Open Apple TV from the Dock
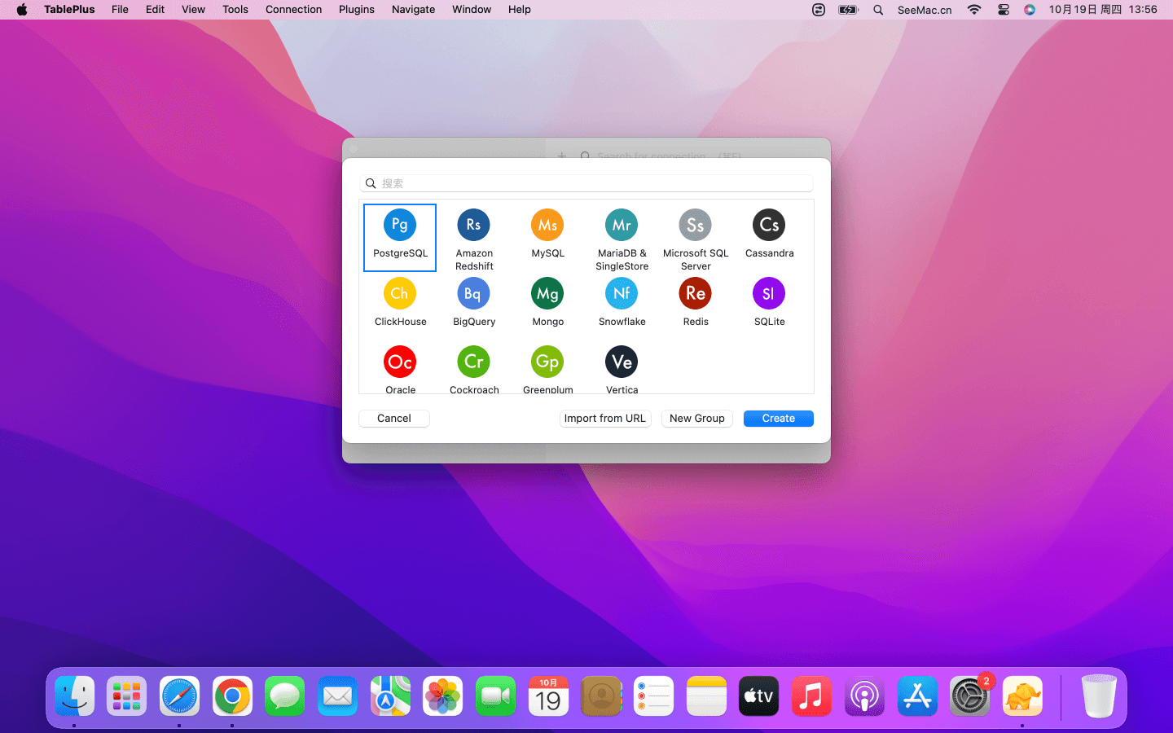Screen dimensions: 1173x733 click(758, 696)
